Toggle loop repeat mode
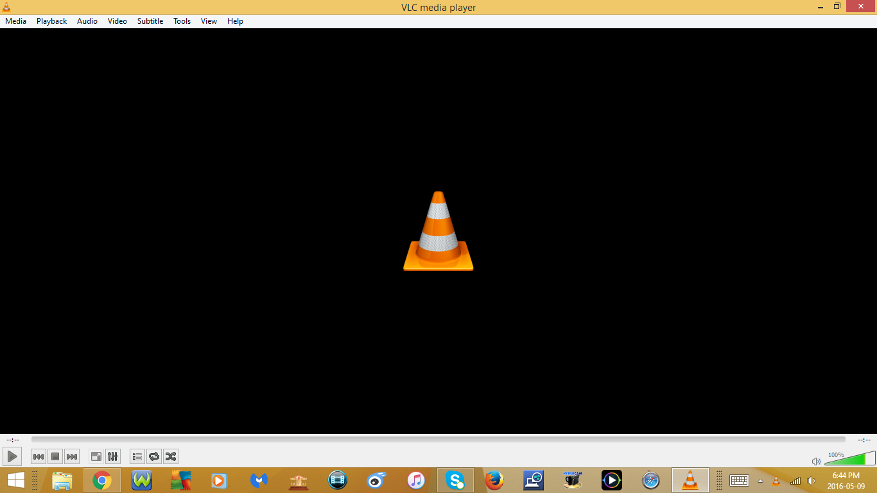877x493 pixels. pyautogui.click(x=154, y=456)
